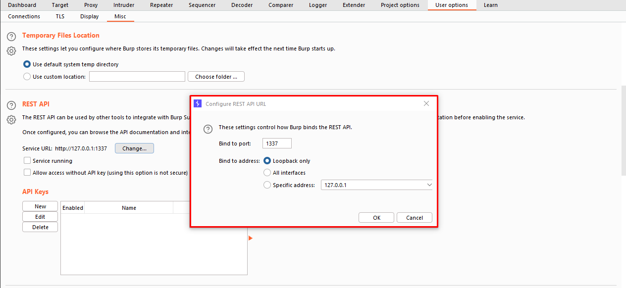Switch to the Repeater tab
Viewport: 626px width, 288px height.
[161, 5]
